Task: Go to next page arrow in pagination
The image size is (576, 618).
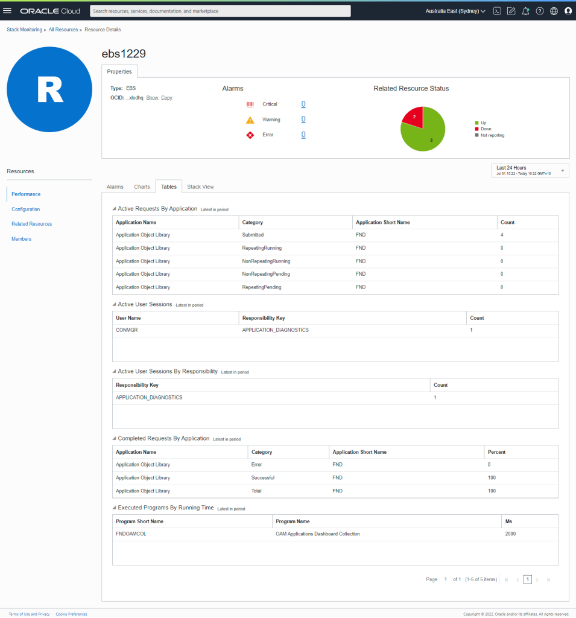Action: [537, 579]
